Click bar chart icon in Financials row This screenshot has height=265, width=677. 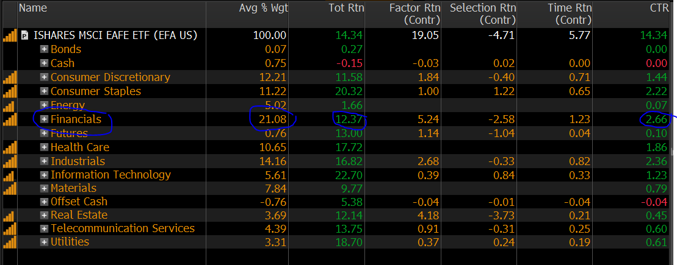coord(10,119)
